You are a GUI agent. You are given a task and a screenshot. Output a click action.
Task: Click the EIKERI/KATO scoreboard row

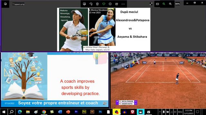126,104
